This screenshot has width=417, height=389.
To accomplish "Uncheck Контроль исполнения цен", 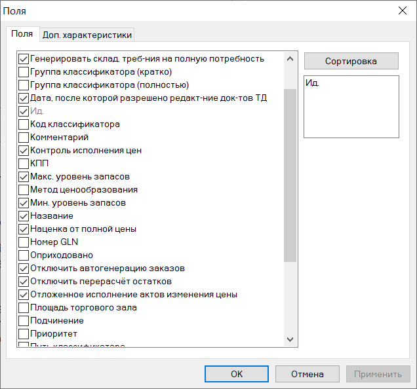I will (x=24, y=151).
